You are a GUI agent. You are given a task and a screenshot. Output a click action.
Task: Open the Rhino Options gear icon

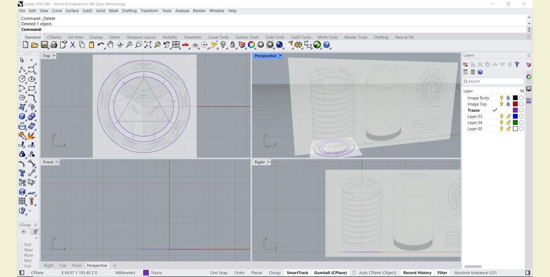[298, 45]
